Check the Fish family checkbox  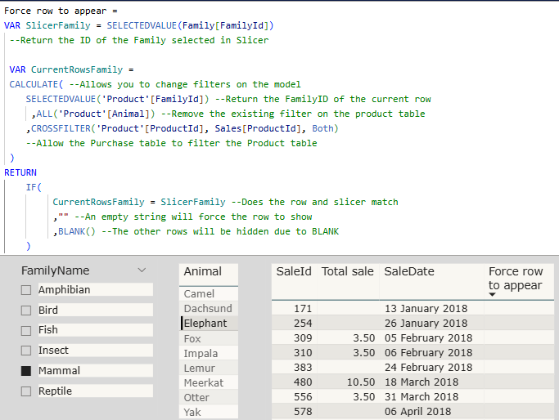[x=26, y=331]
